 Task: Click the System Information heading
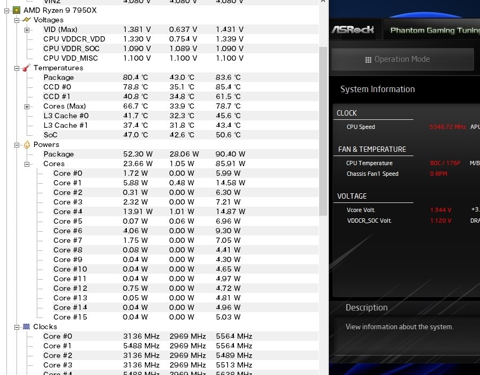pos(378,89)
